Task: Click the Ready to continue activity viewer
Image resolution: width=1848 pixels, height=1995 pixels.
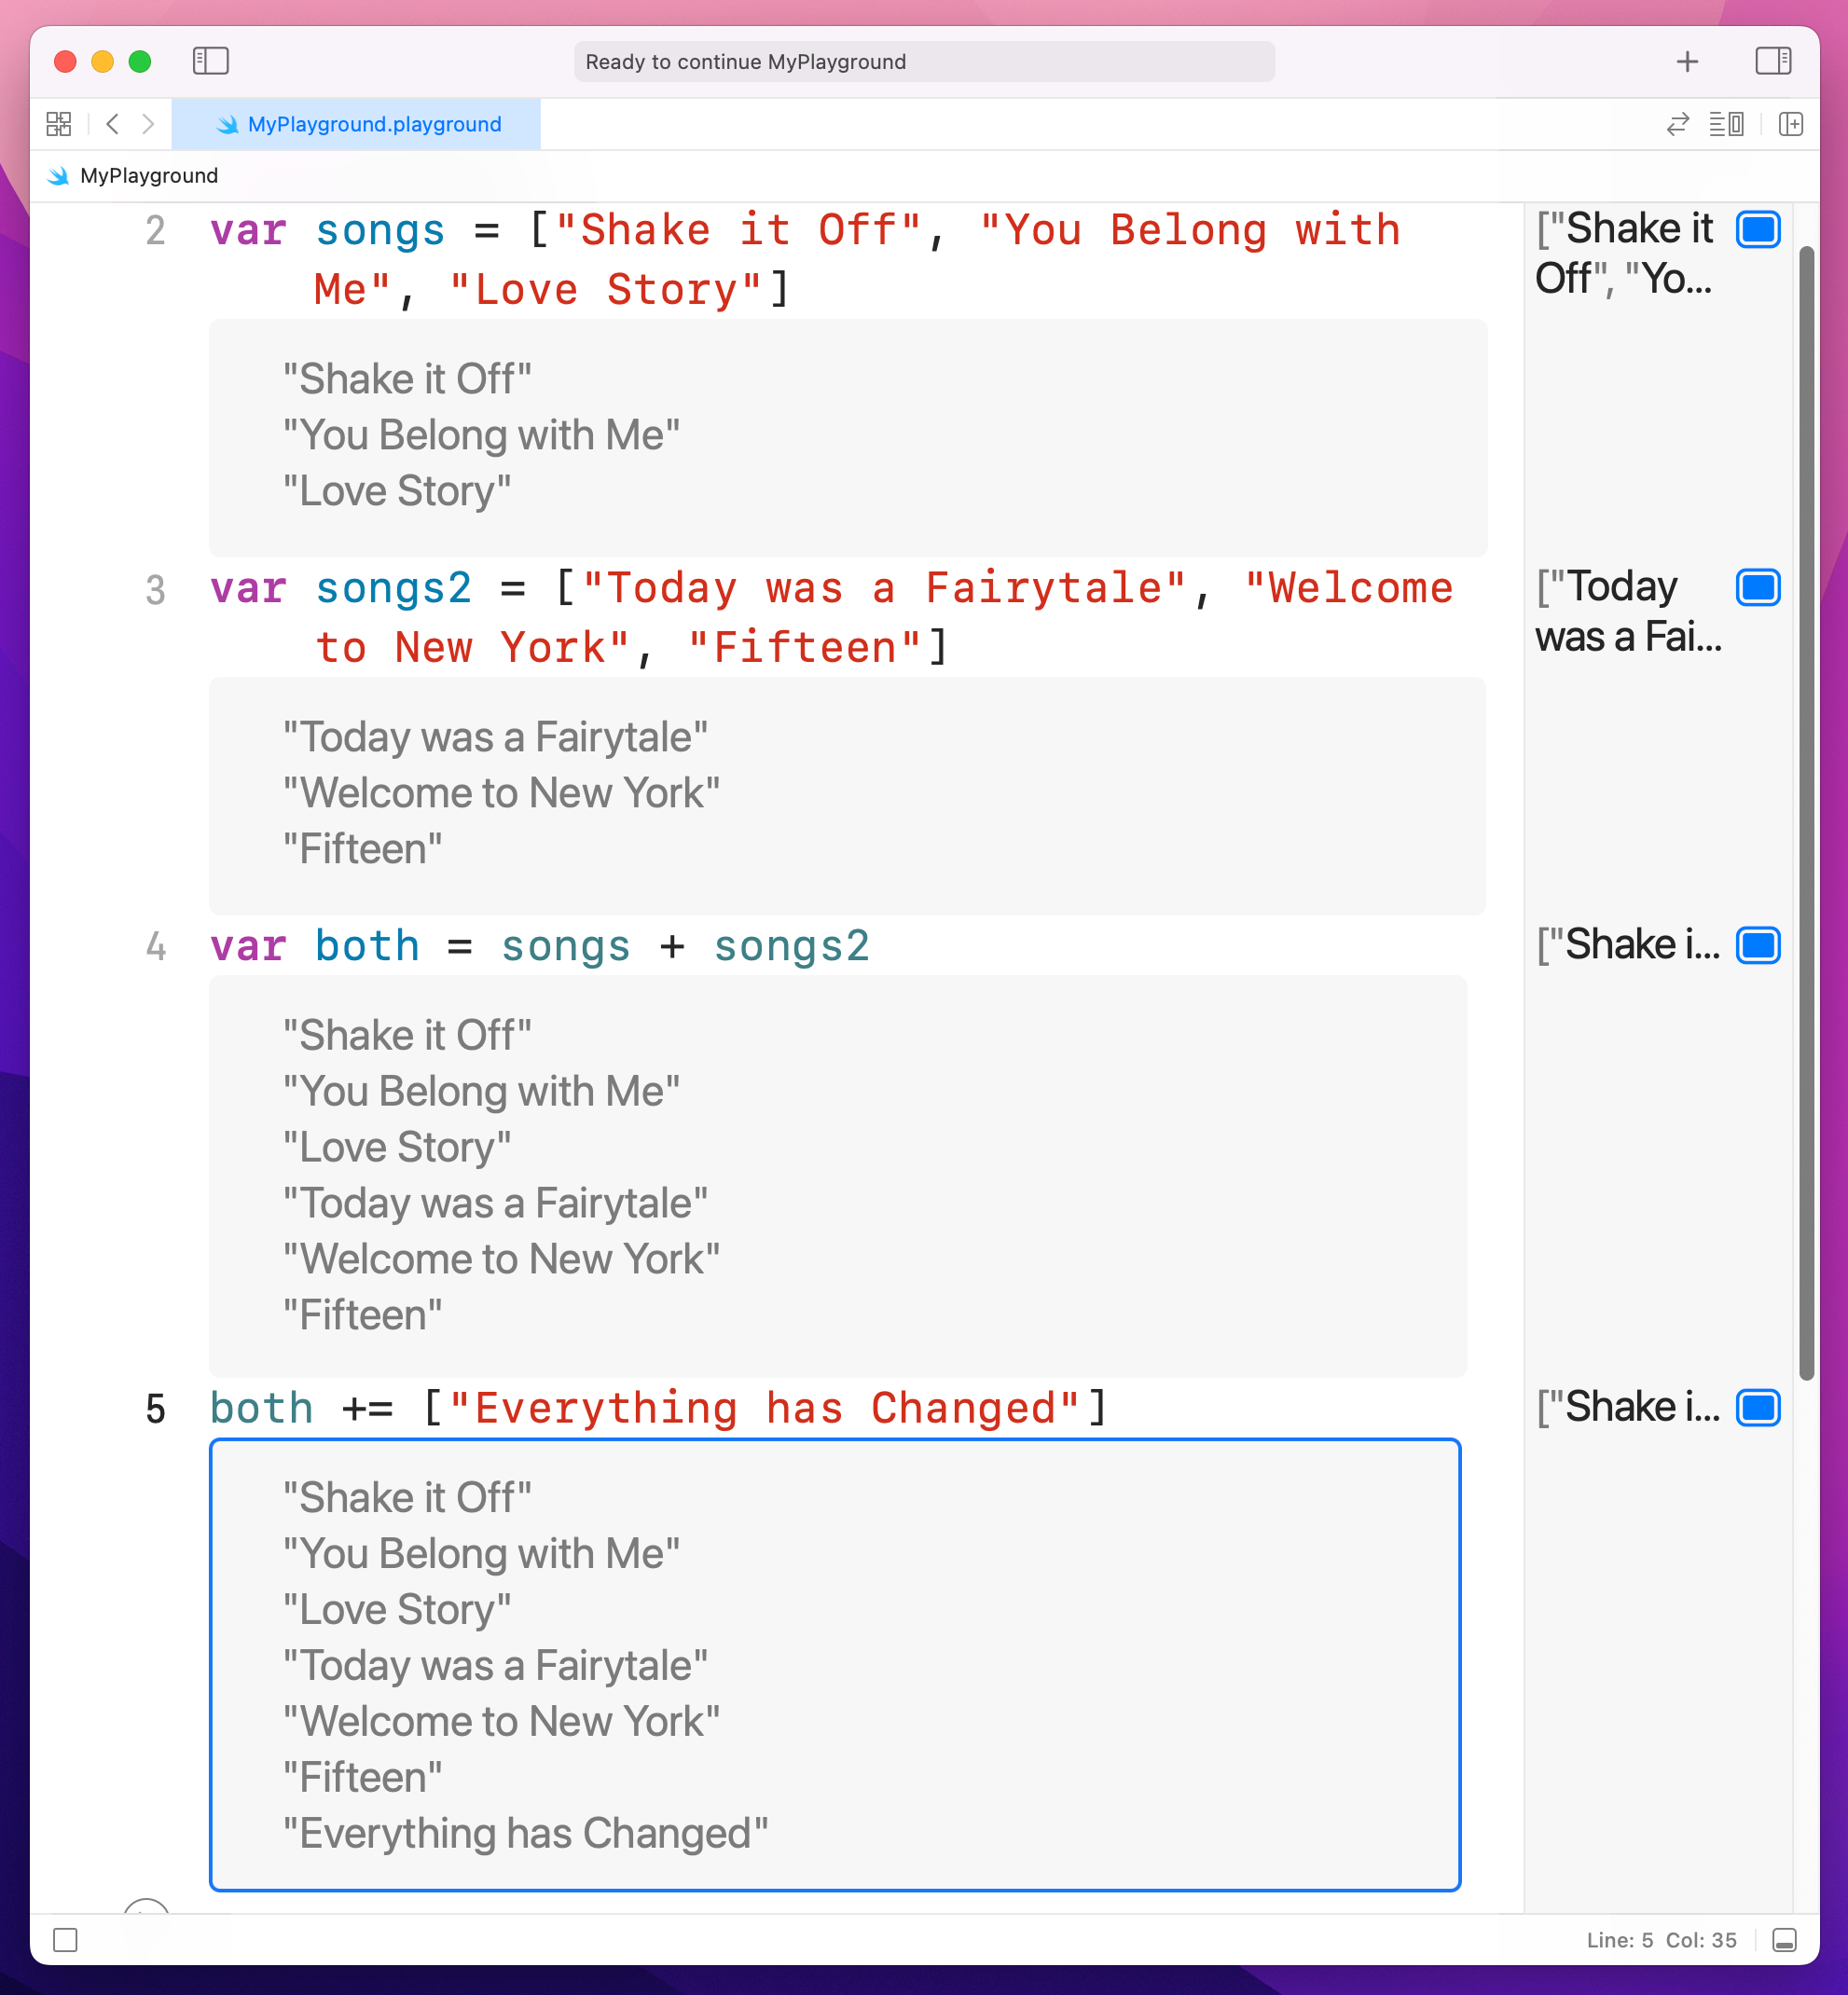Action: (x=924, y=61)
